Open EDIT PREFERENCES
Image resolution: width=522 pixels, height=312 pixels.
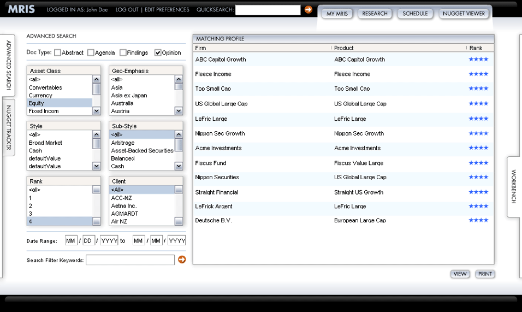pos(167,10)
